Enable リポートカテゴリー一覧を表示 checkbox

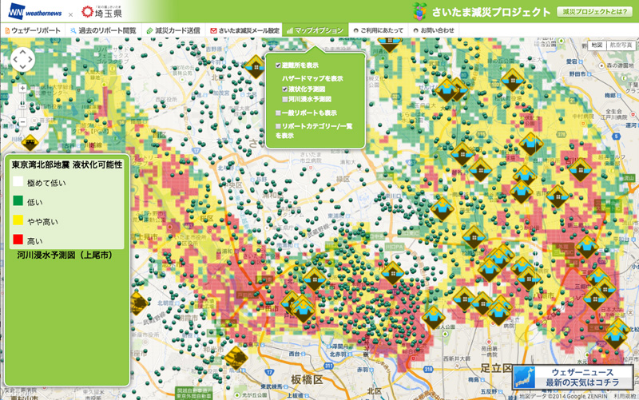coord(278,126)
